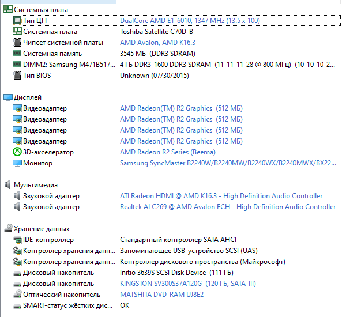Click the 3D-акселератор row label

point(48,152)
